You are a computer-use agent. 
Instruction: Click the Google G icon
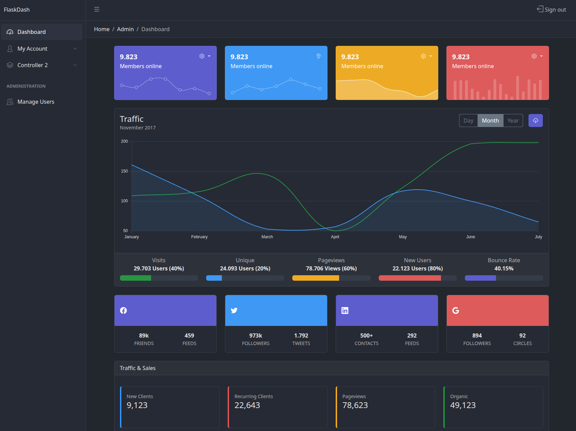[456, 310]
